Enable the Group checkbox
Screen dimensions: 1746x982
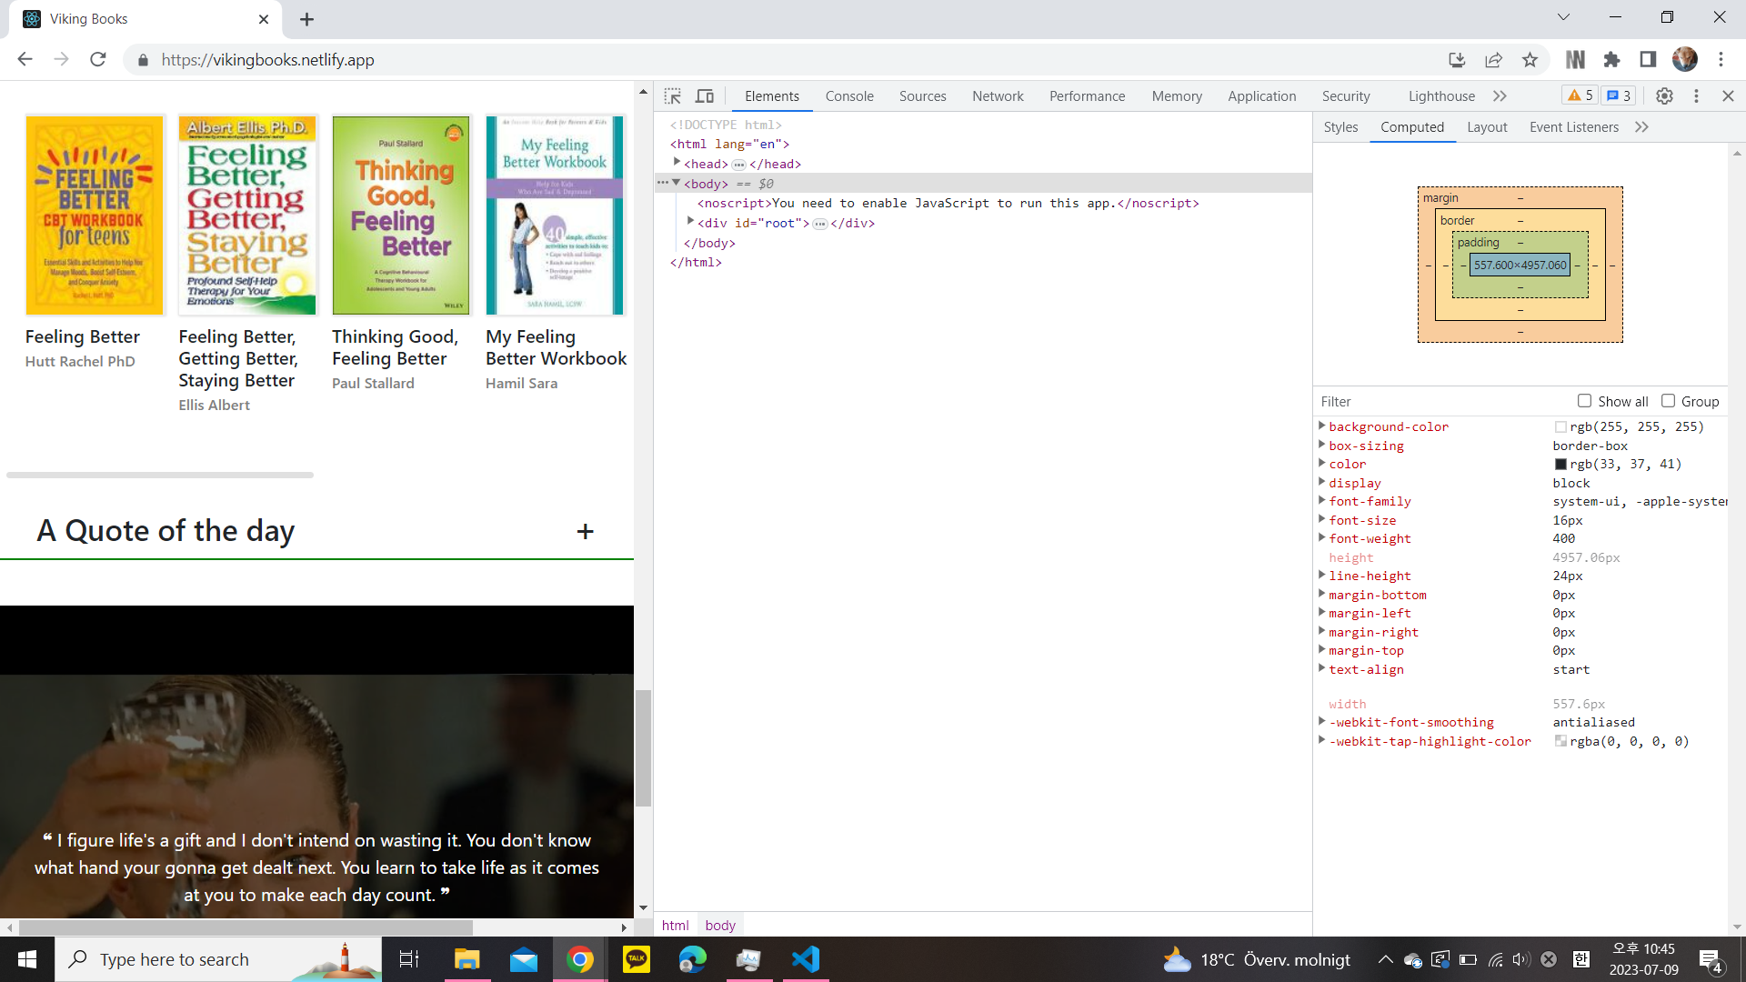(x=1668, y=401)
